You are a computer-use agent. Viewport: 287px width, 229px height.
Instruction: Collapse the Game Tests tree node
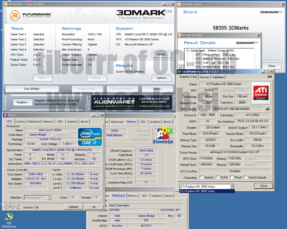click(x=188, y=51)
